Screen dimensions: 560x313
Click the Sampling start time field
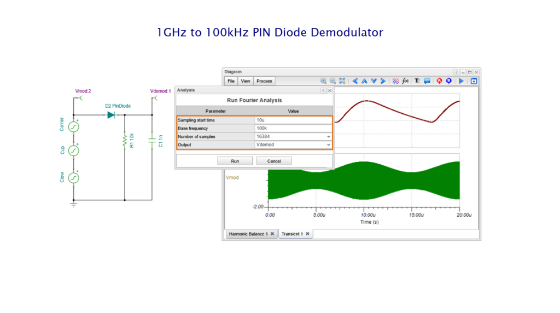pos(293,120)
